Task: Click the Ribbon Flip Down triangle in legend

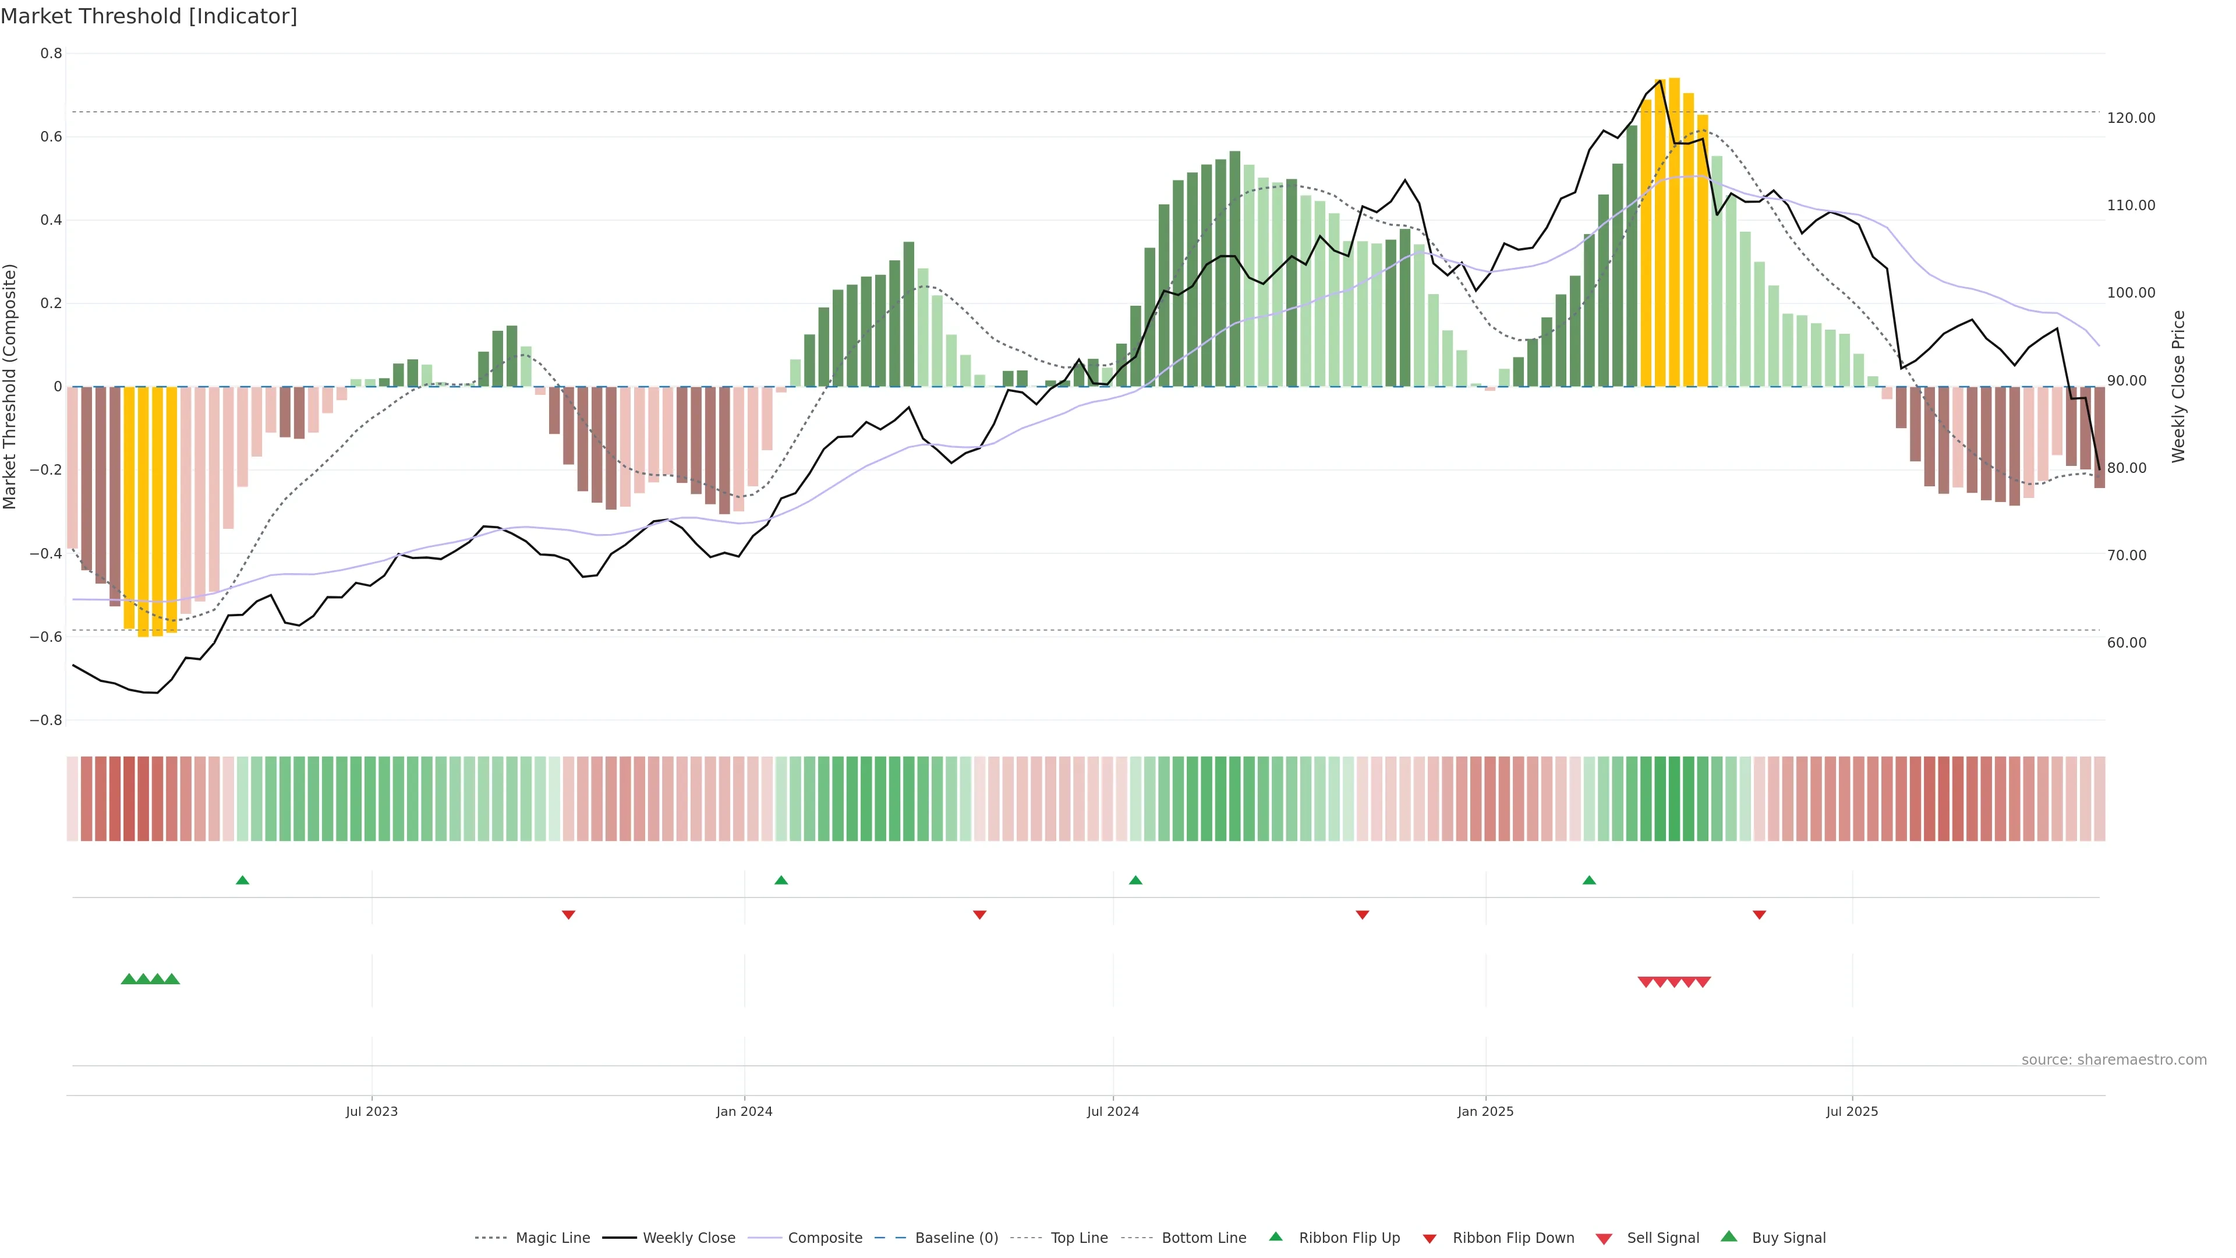Action: [1430, 1239]
